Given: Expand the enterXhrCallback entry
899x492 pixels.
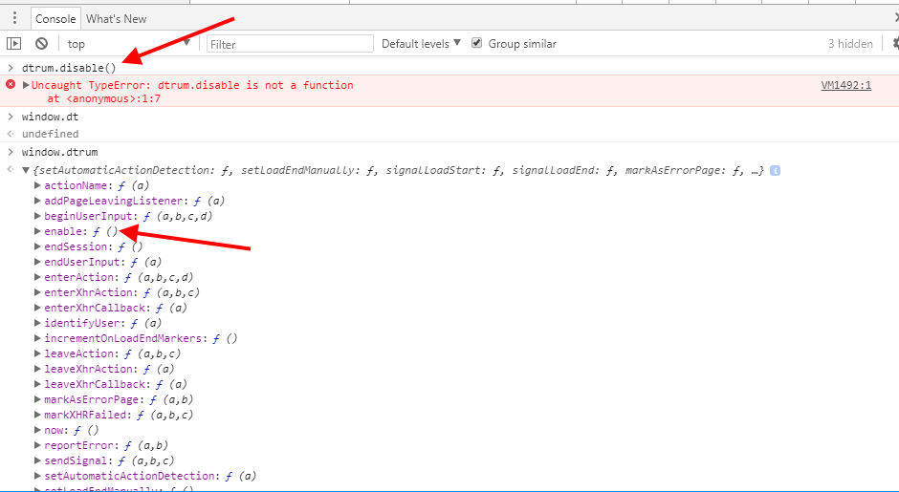Looking at the screenshot, I should click(x=38, y=308).
